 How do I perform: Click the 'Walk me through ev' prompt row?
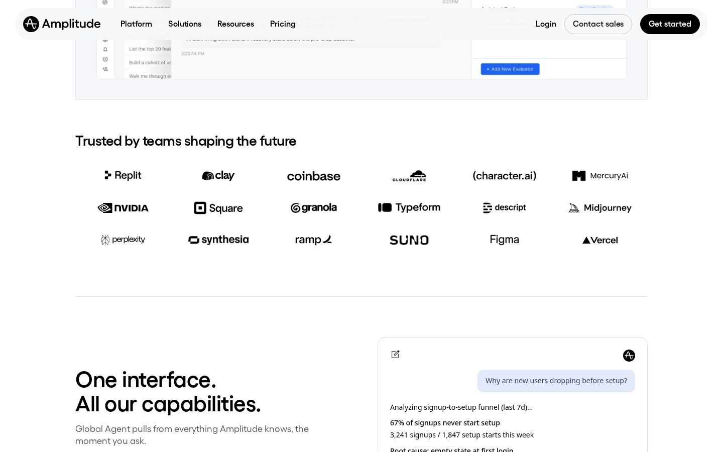point(150,76)
